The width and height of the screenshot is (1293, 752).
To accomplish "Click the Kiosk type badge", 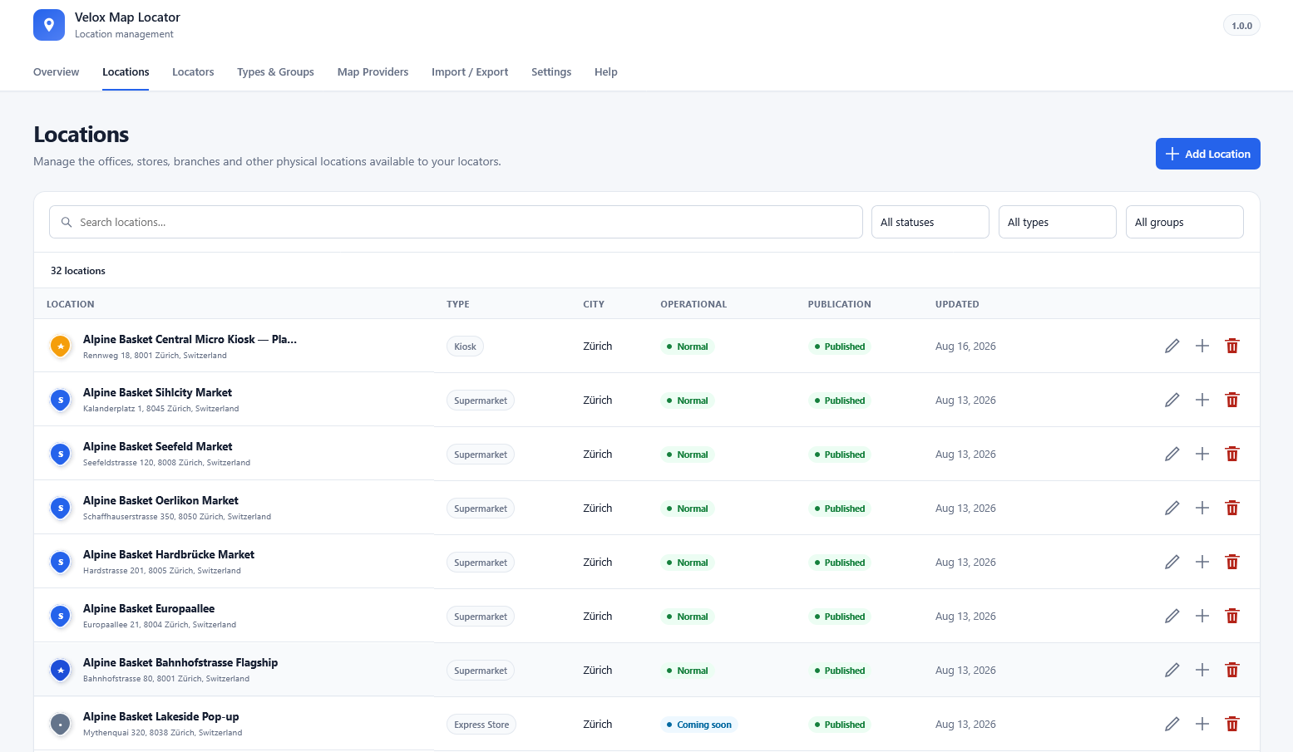I will [x=465, y=347].
